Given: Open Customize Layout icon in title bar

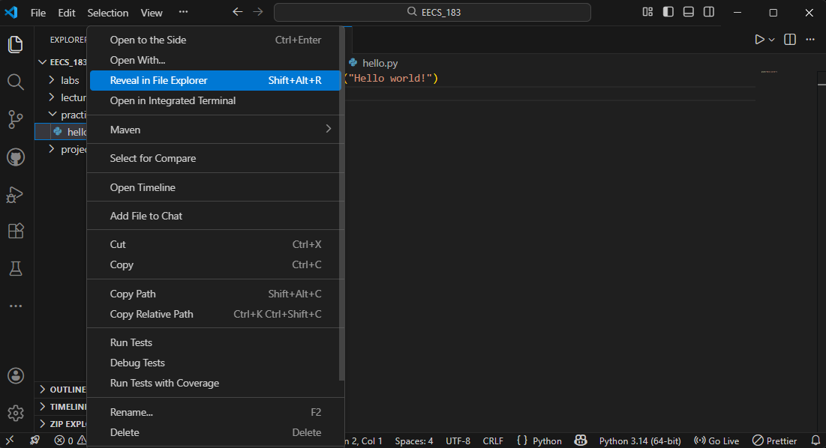Looking at the screenshot, I should 647,12.
